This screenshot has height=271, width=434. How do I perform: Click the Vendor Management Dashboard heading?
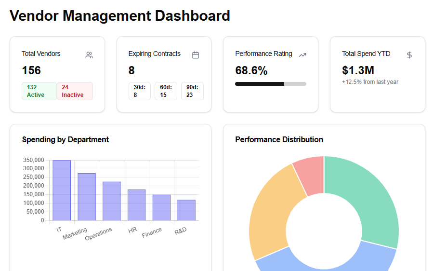click(120, 16)
